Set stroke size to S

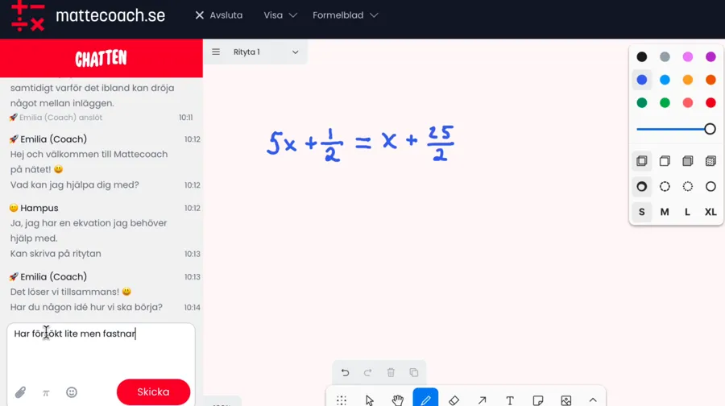pos(642,212)
